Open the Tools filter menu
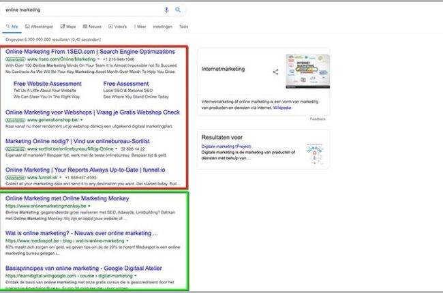The image size is (443, 293). 183,27
